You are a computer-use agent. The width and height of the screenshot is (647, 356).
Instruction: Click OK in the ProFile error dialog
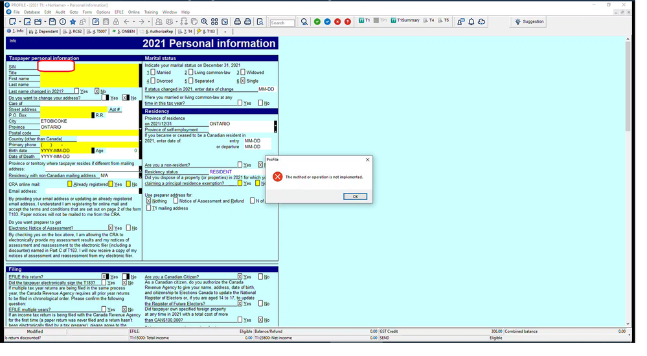pyautogui.click(x=356, y=196)
